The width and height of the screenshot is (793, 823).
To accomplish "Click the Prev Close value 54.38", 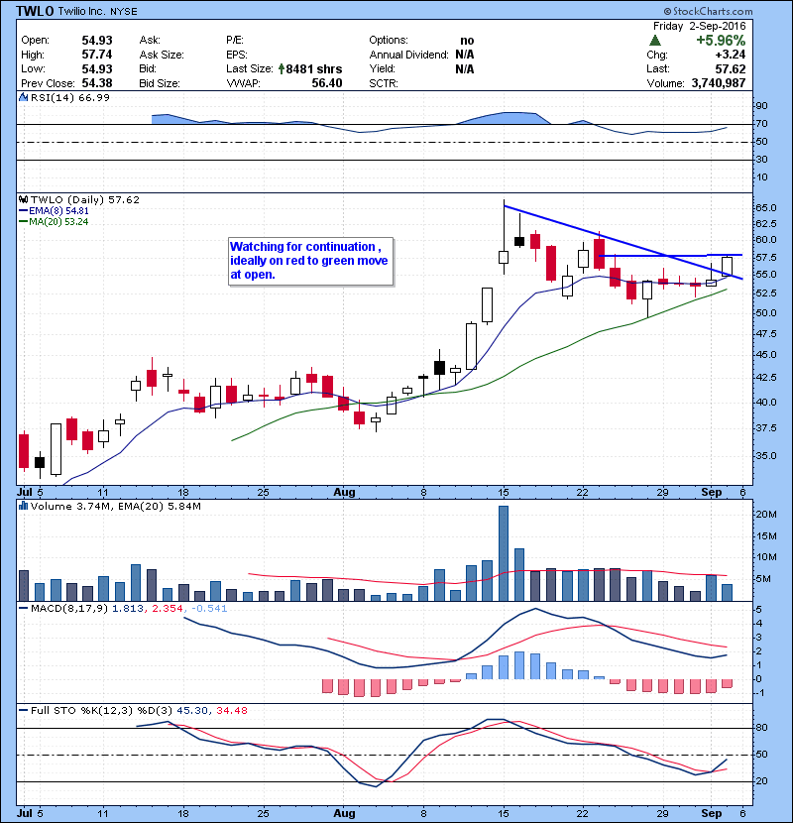I will (x=97, y=83).
